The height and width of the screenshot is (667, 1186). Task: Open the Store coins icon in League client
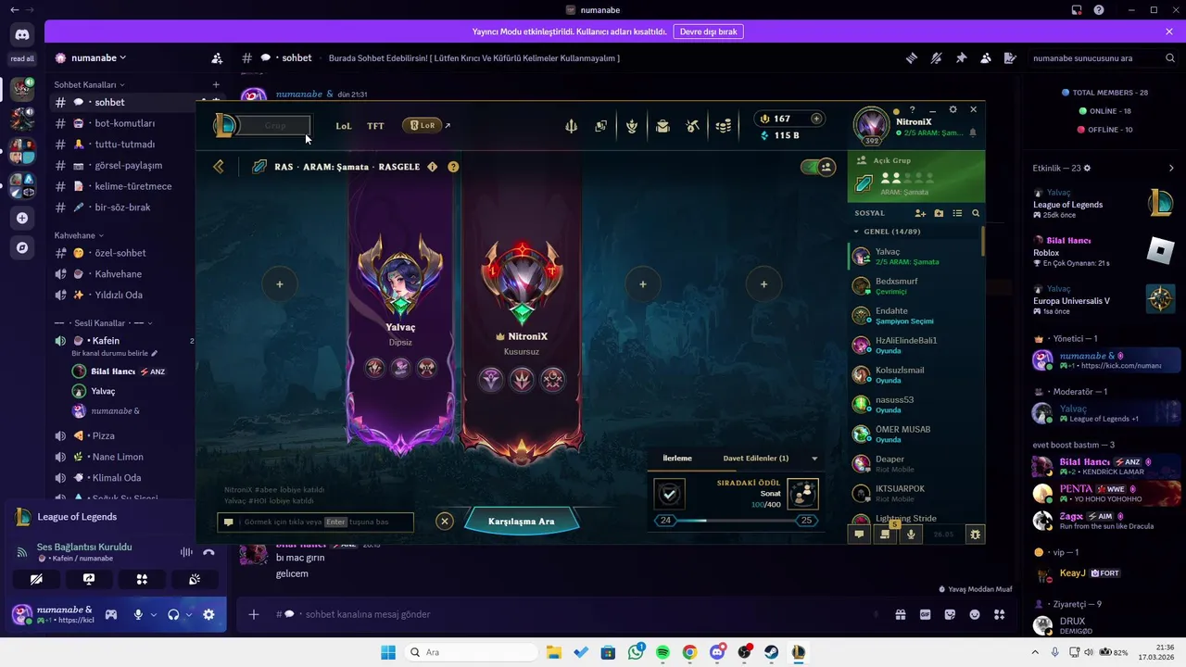point(724,126)
